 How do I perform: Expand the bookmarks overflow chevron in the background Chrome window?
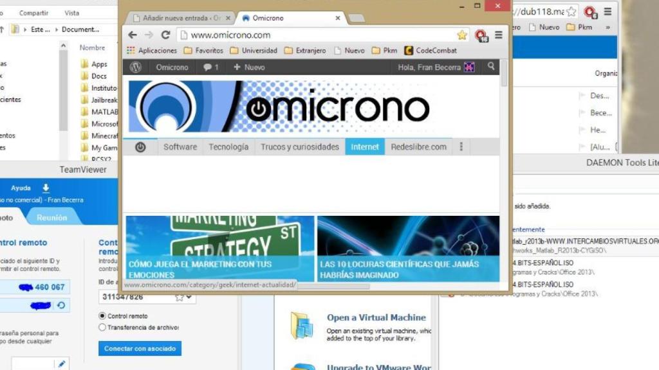tap(608, 28)
